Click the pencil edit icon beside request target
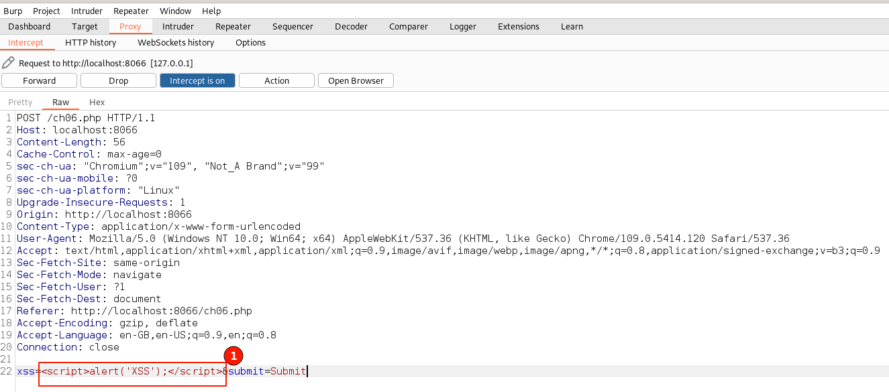Screen dimensions: 889x392 [x=8, y=63]
